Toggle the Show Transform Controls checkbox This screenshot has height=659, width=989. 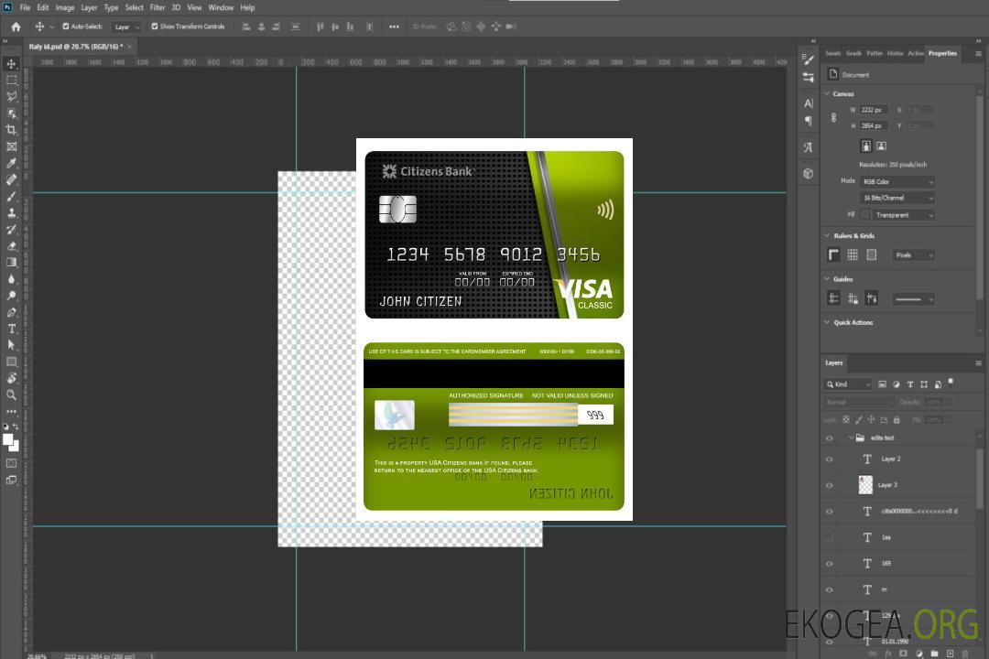pyautogui.click(x=155, y=27)
